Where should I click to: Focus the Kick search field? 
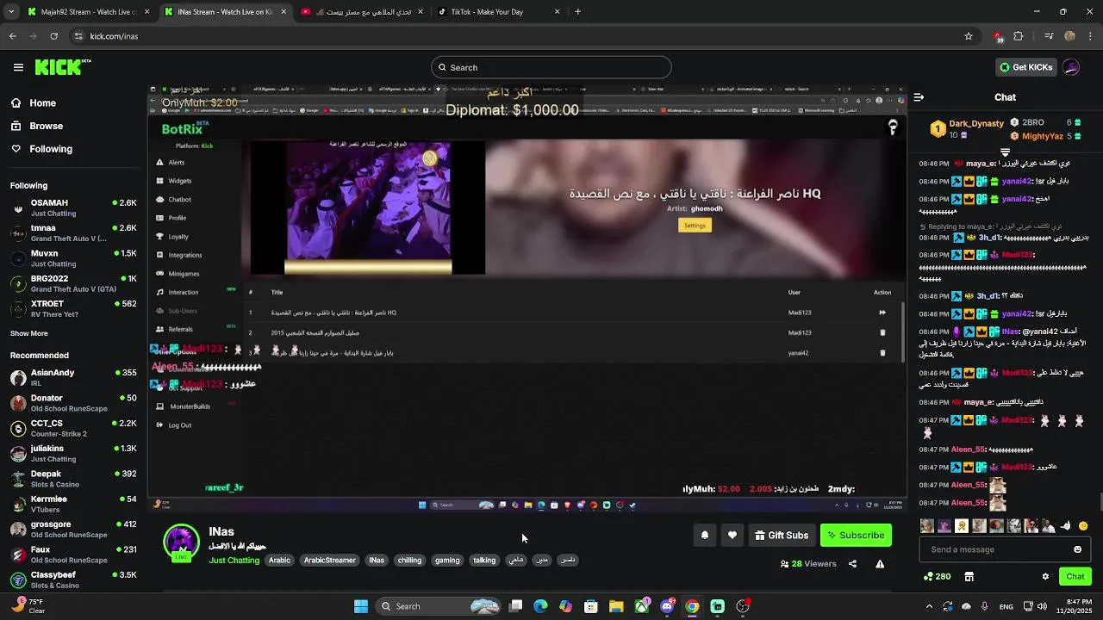(551, 67)
